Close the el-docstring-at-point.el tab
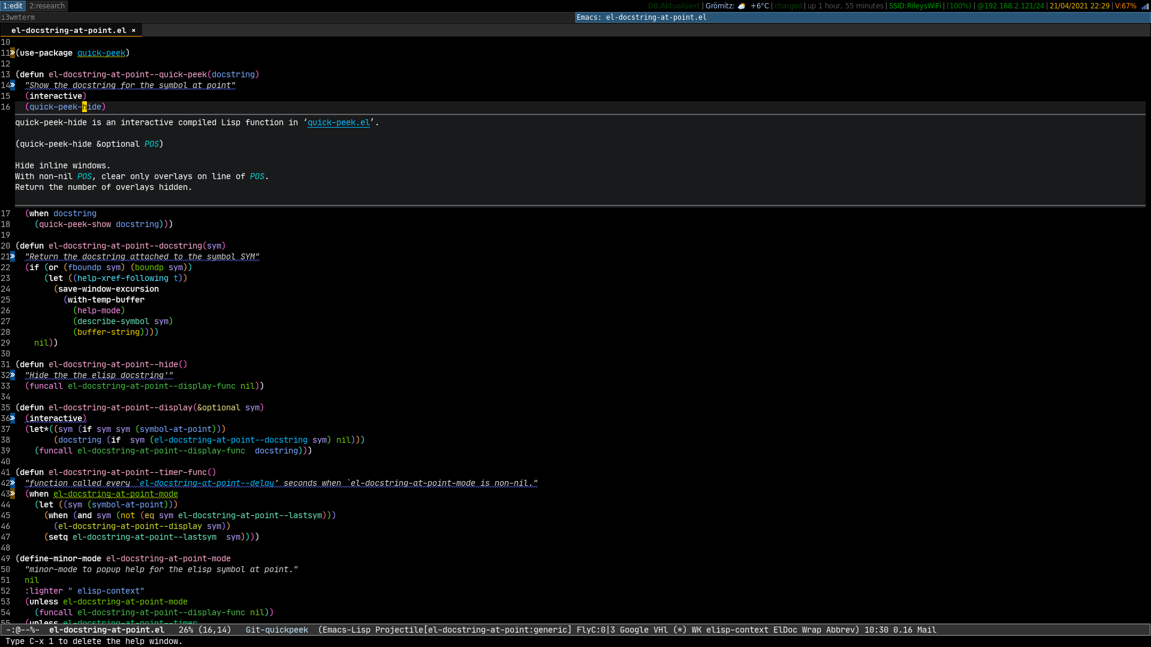The height and width of the screenshot is (647, 1151). tap(134, 31)
